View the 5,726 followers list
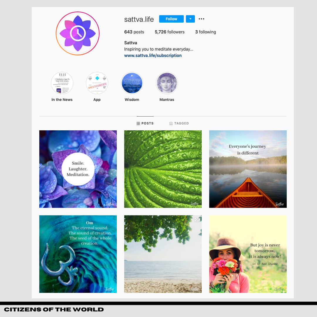317x317 pixels. (170, 32)
